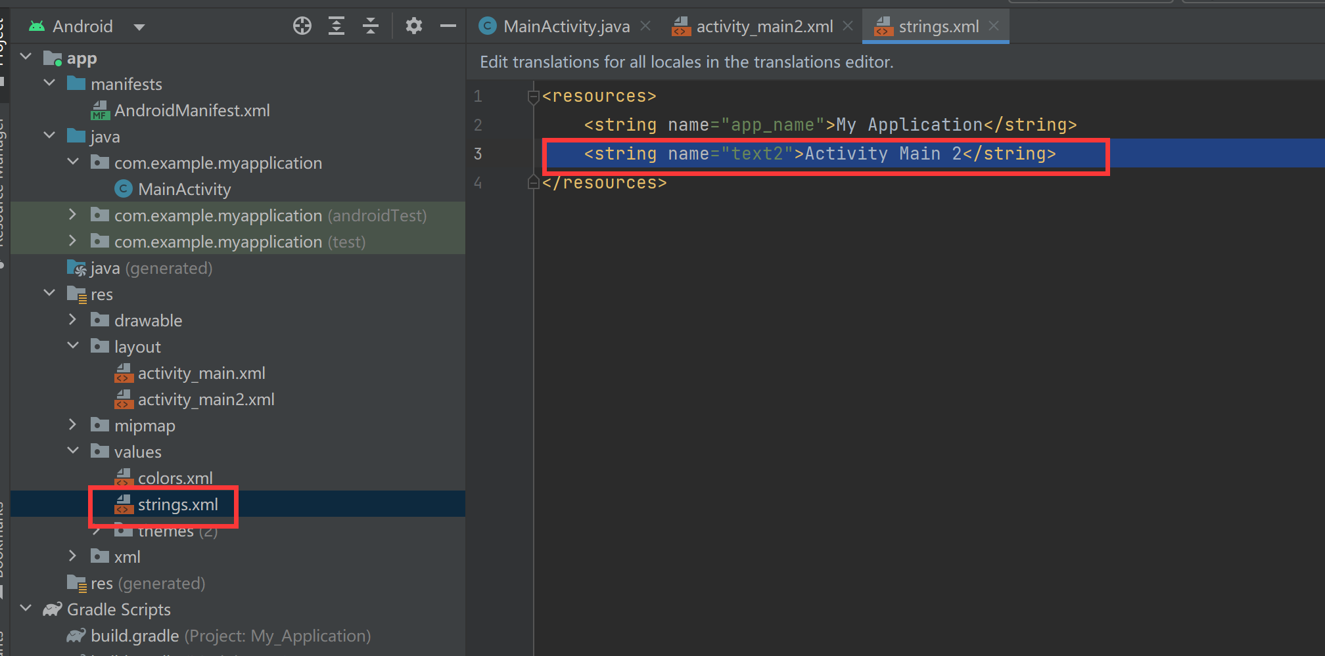
Task: Click the app module icon
Action: [53, 58]
